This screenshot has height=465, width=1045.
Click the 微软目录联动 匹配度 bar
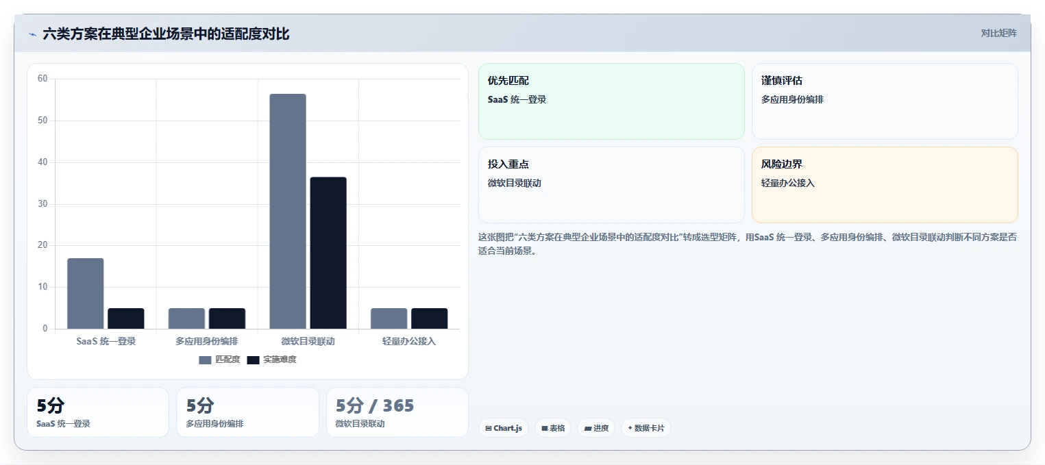pyautogui.click(x=288, y=211)
